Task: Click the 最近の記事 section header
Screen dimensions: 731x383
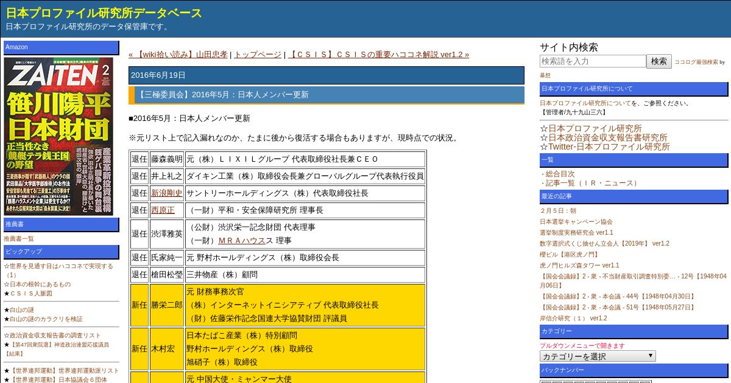Action: [x=634, y=196]
